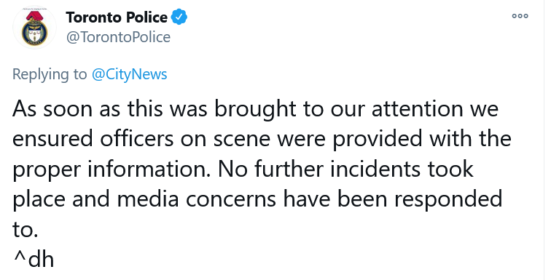551x280 pixels.
Task: Click the tweet line starting 'As soon as'
Action: (x=256, y=110)
